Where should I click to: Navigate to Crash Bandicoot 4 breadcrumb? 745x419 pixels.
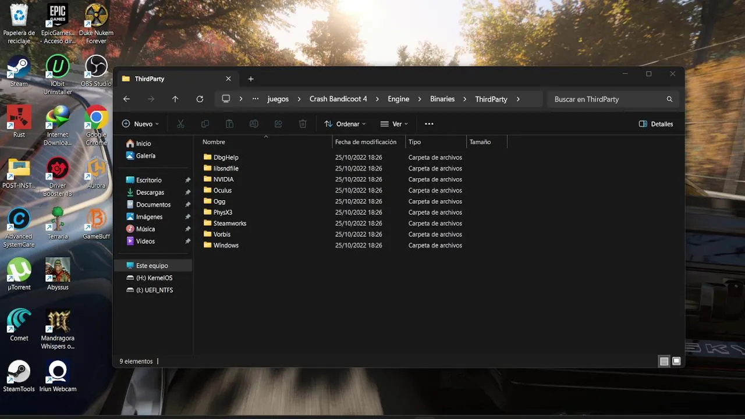pos(338,99)
